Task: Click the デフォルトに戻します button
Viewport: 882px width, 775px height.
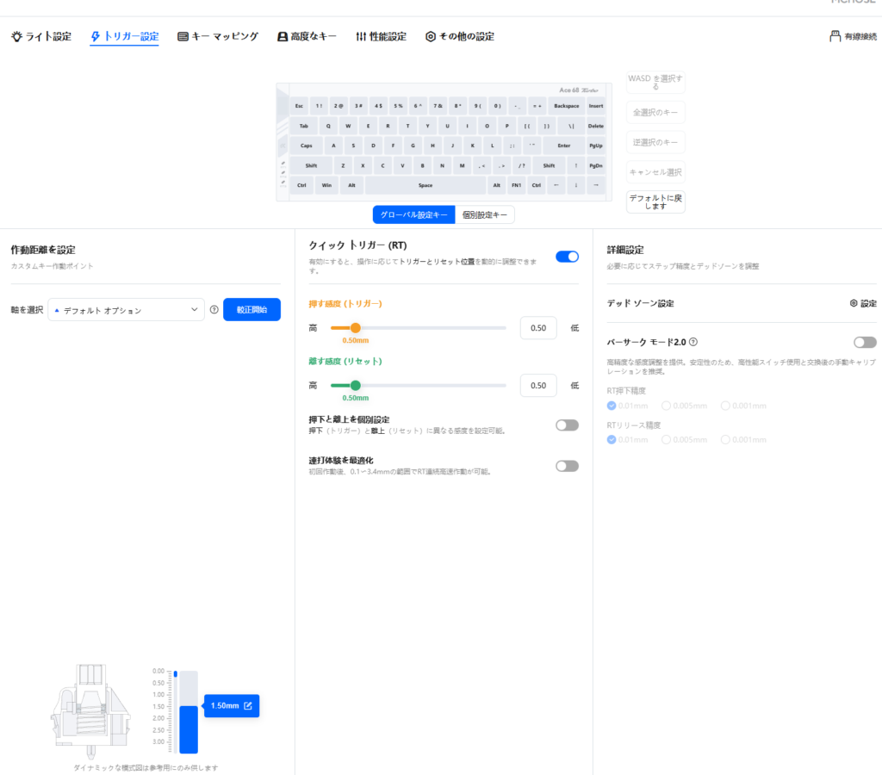Action: (655, 202)
